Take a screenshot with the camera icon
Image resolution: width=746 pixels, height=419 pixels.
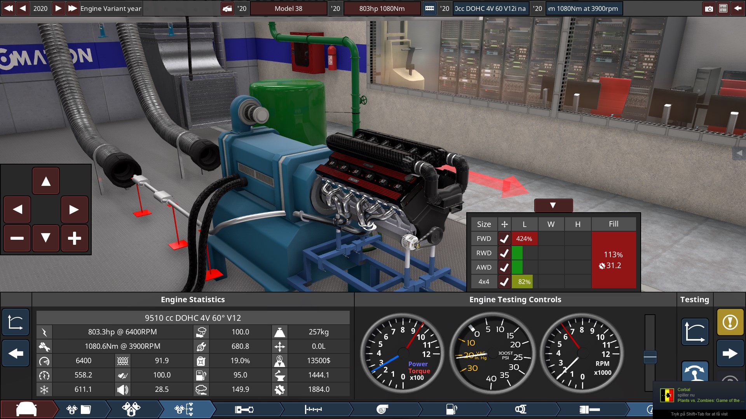[x=709, y=8]
